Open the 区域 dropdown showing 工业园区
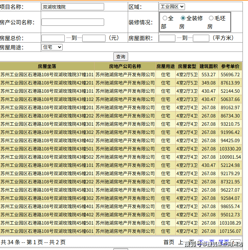 point(172,7)
